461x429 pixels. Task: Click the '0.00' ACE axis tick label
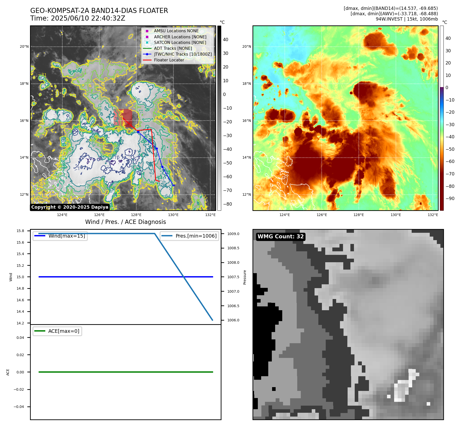coord(20,372)
